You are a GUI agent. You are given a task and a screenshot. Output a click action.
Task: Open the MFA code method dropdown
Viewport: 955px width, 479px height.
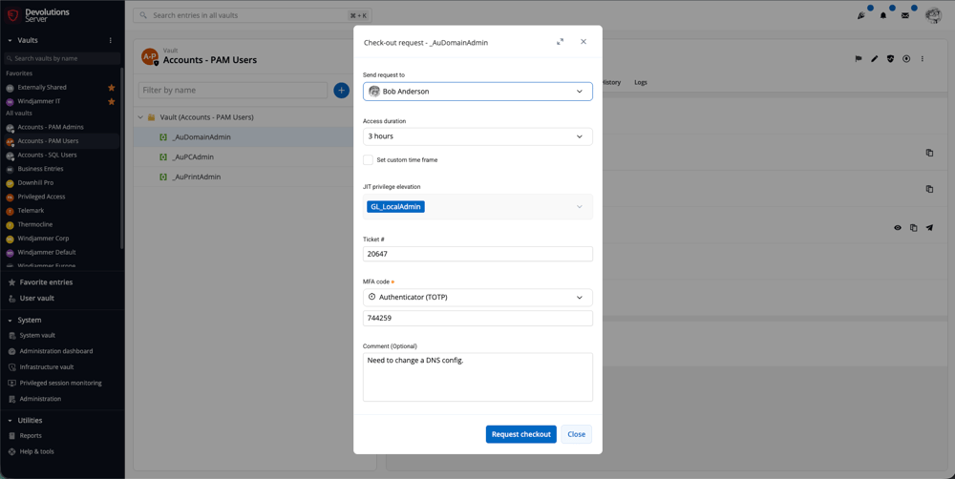[477, 298]
